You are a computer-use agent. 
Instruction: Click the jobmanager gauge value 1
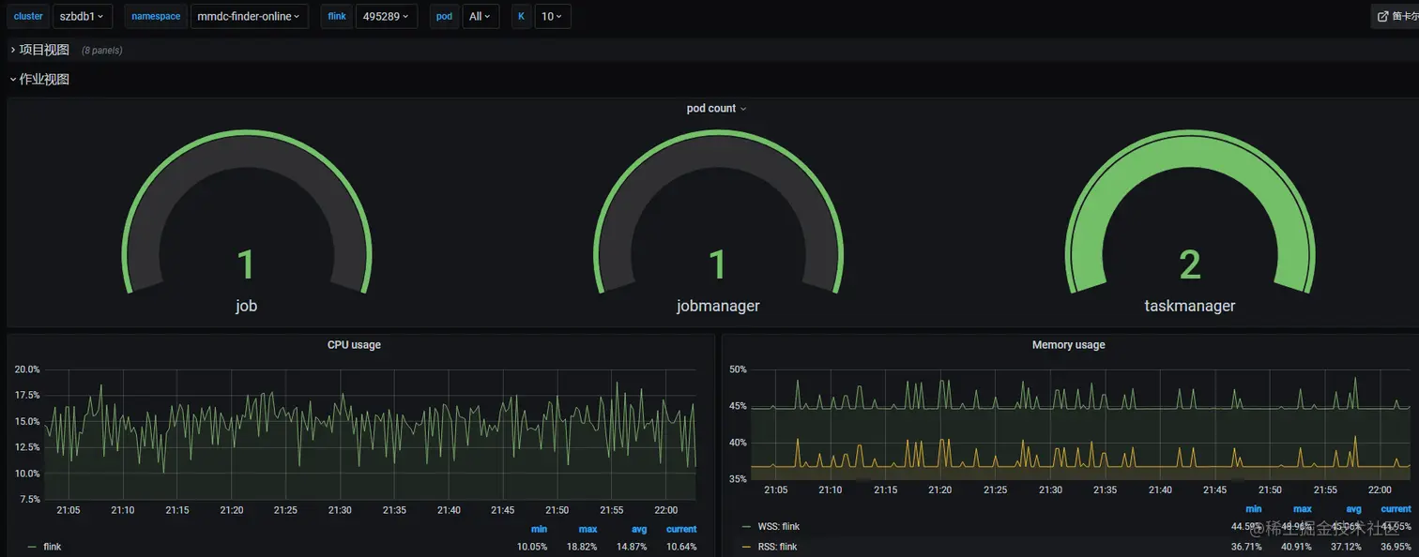(718, 265)
